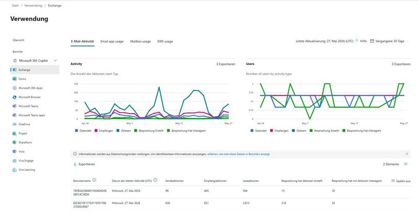
Task: Click the Exportieren button above the table
Action: (x=84, y=164)
